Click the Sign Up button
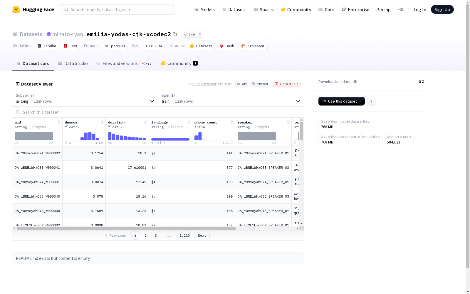This screenshot has width=470, height=294. tap(442, 9)
